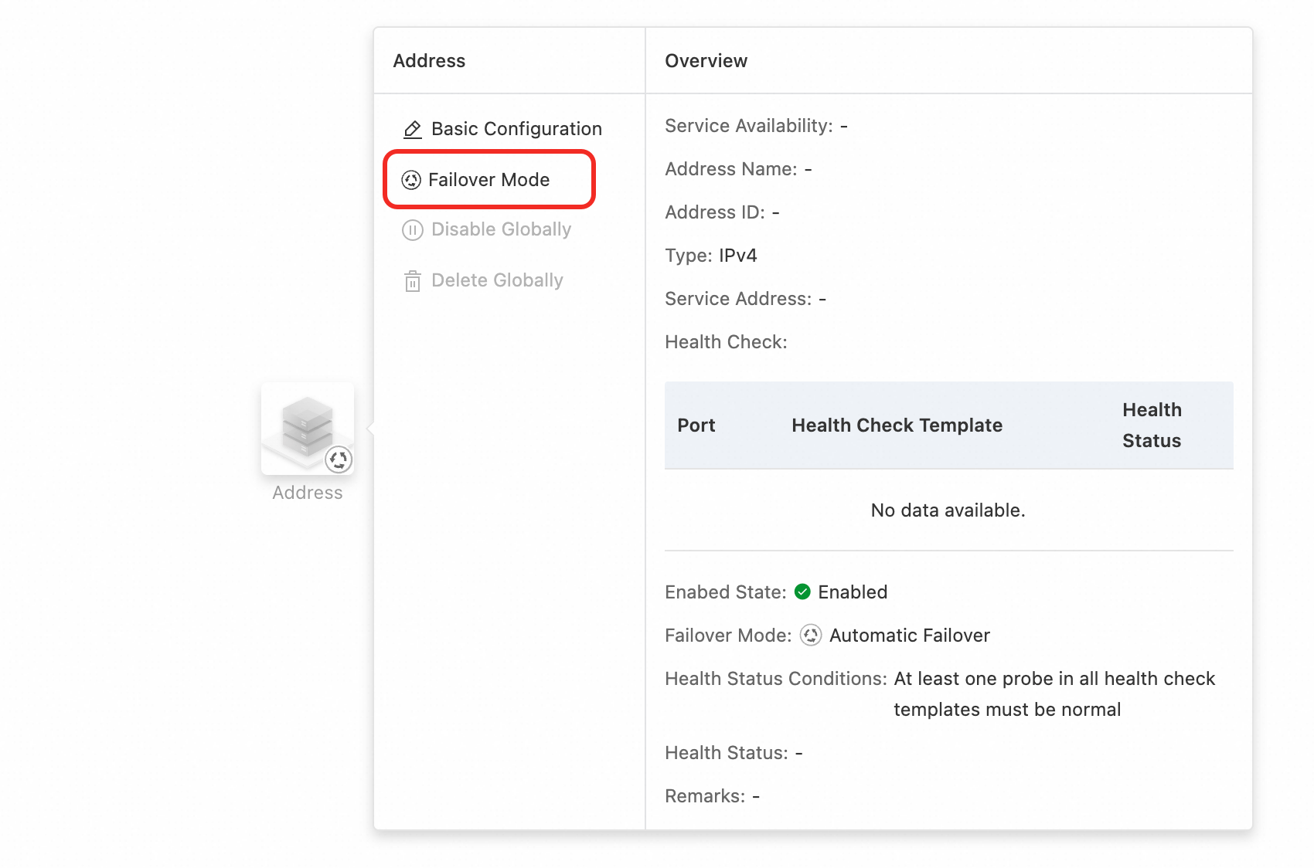Click the 'Health Status:' label below conditions
Viewport: 1314px width, 868px height.
tap(727, 753)
